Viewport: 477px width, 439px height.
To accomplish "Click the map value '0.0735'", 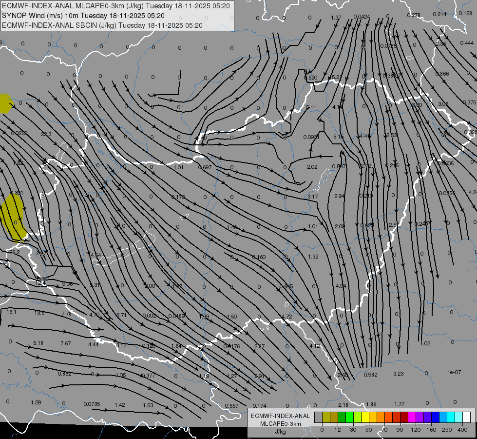I will [92, 404].
